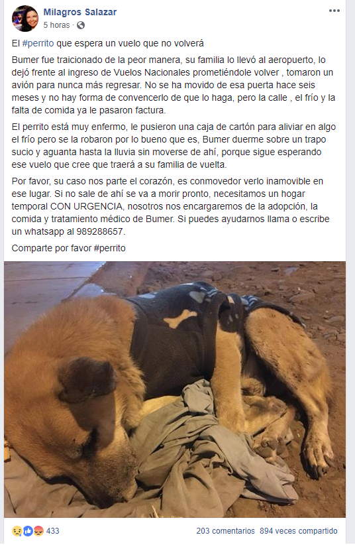Click the sad reaction emoji icon
This screenshot has width=355, height=545.
[x=17, y=531]
